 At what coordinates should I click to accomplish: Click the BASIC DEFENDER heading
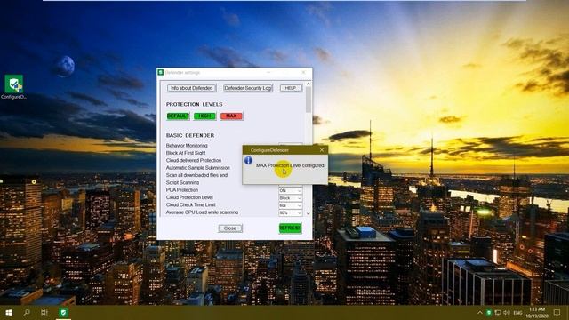(190, 135)
